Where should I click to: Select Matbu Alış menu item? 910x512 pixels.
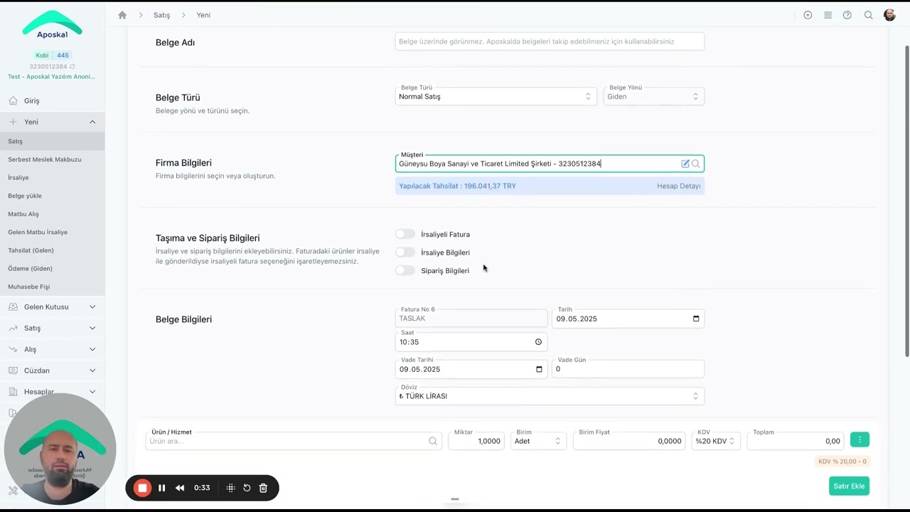click(23, 214)
